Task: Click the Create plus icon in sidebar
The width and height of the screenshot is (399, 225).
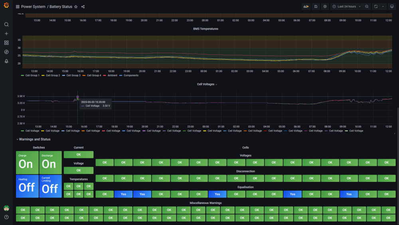Action: 6,34
